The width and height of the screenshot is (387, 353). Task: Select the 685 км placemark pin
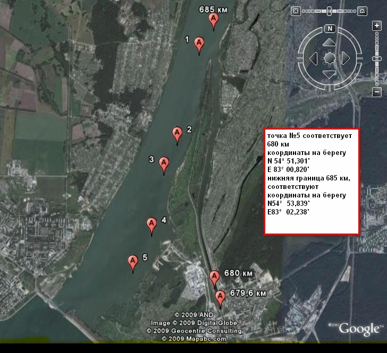(x=214, y=20)
